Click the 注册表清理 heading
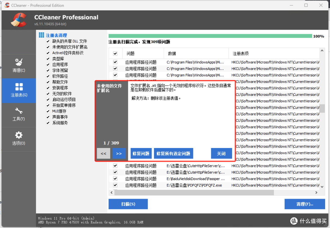330x228 pixels. 57,35
